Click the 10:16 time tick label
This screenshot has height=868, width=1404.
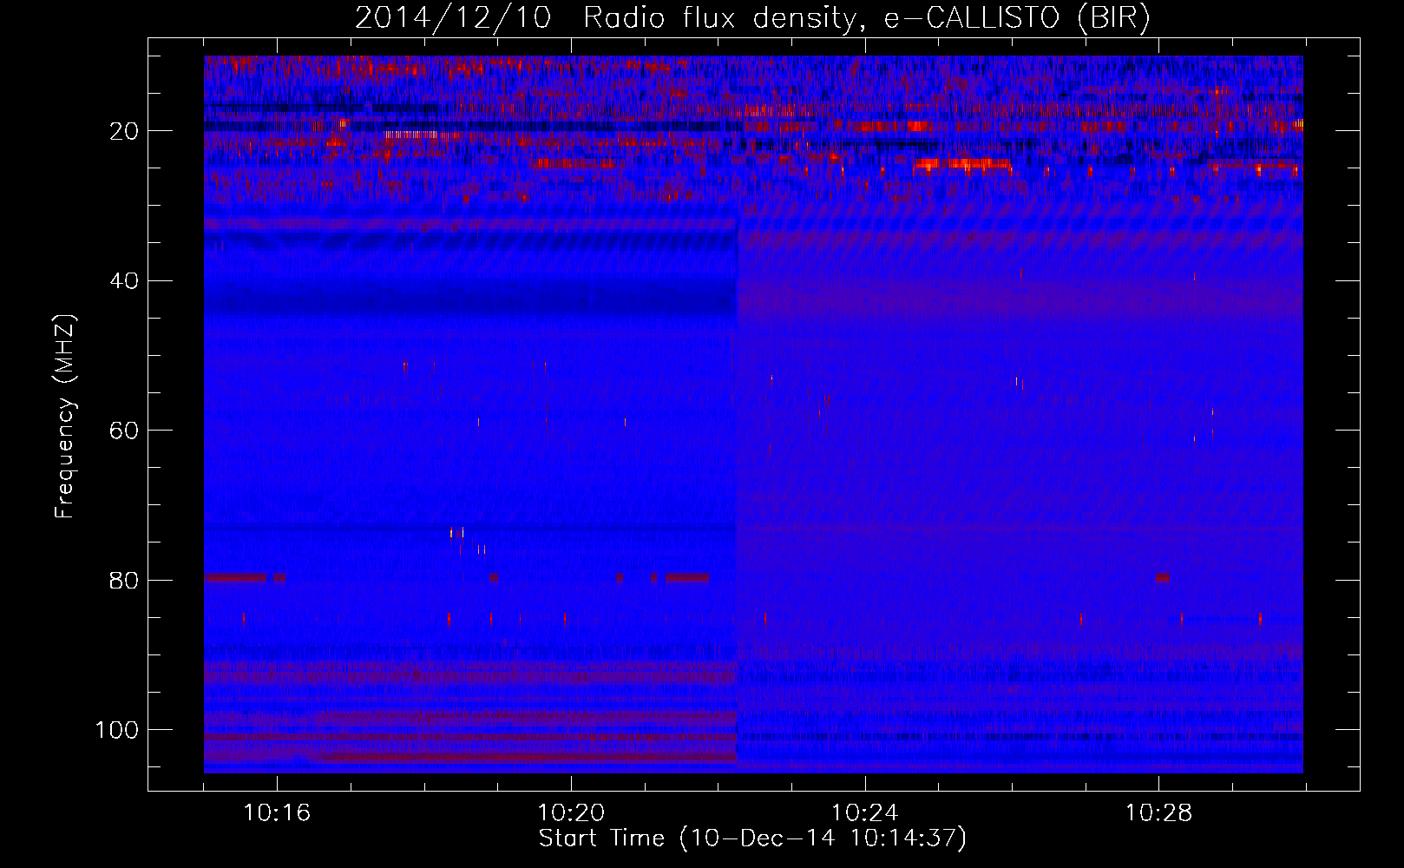(277, 813)
